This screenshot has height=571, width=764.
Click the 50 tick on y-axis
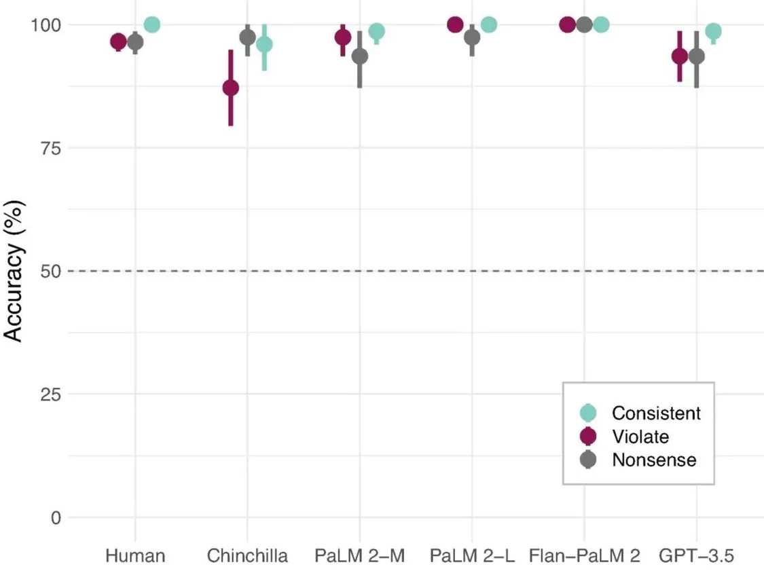pos(51,272)
